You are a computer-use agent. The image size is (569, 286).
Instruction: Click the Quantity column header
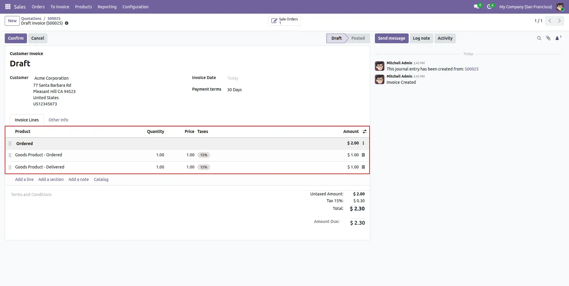click(x=156, y=131)
